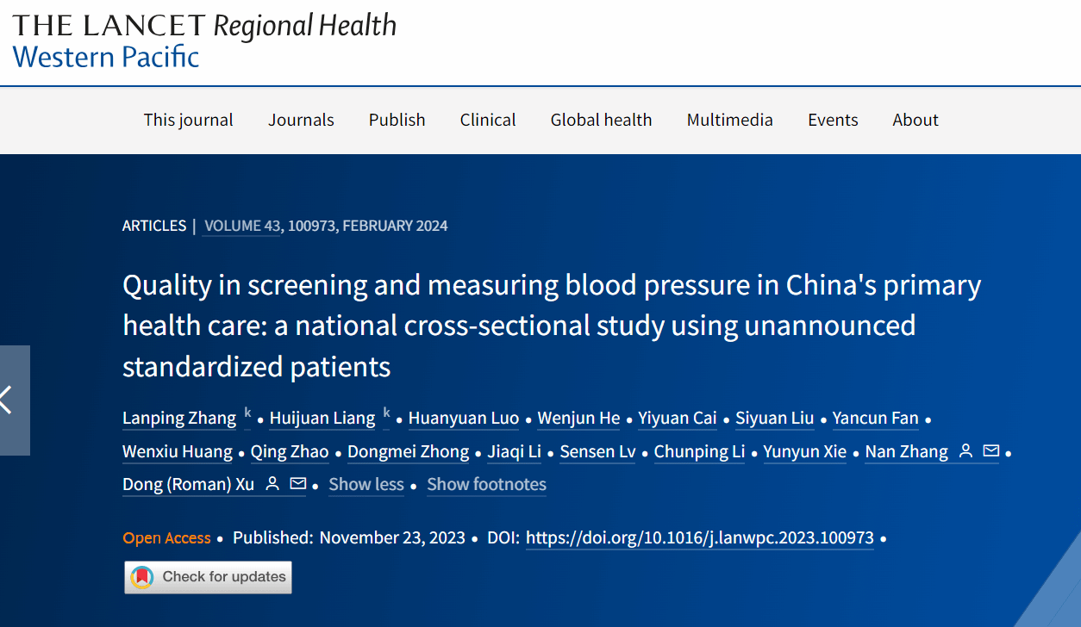Open the Publish menu
The image size is (1081, 627).
397,120
